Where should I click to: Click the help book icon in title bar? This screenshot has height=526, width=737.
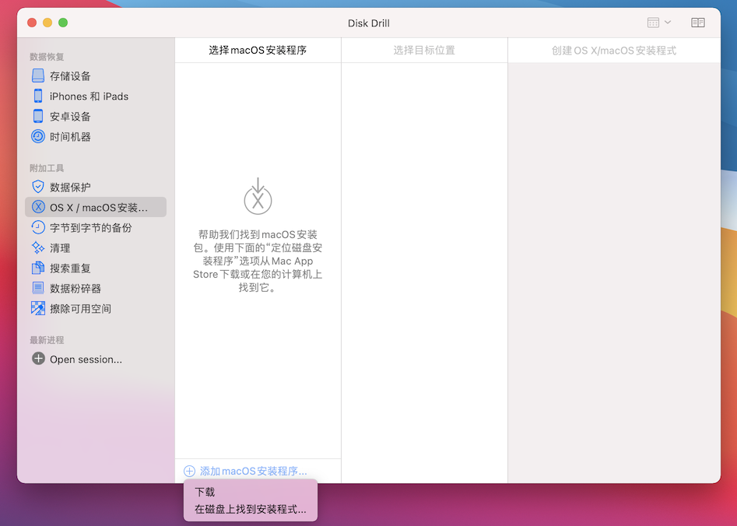point(698,23)
